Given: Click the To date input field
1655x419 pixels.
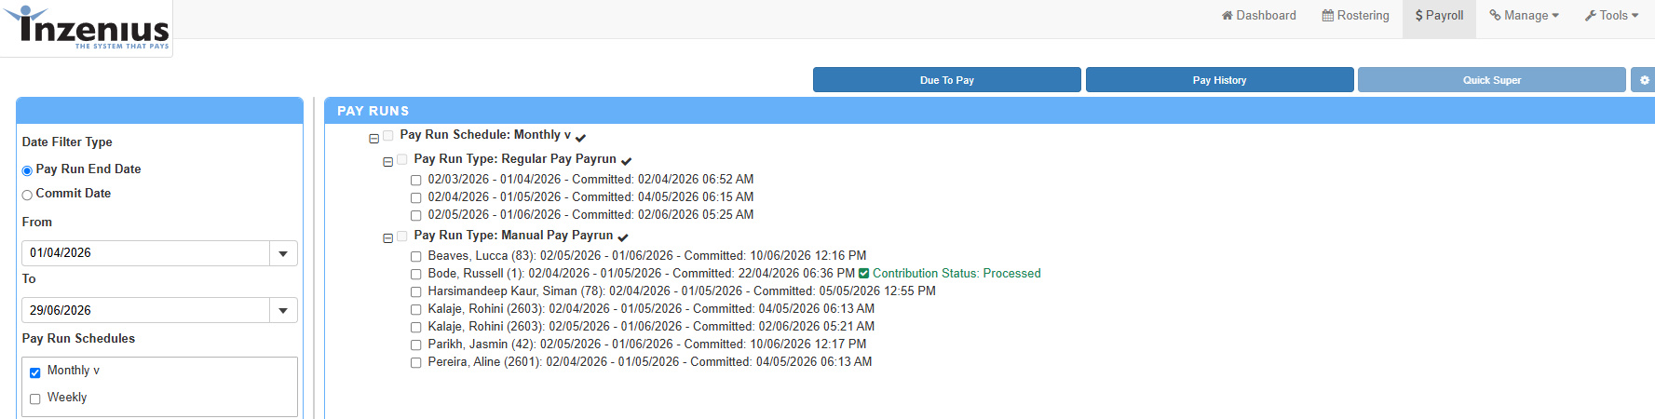Looking at the screenshot, I should click(x=145, y=310).
